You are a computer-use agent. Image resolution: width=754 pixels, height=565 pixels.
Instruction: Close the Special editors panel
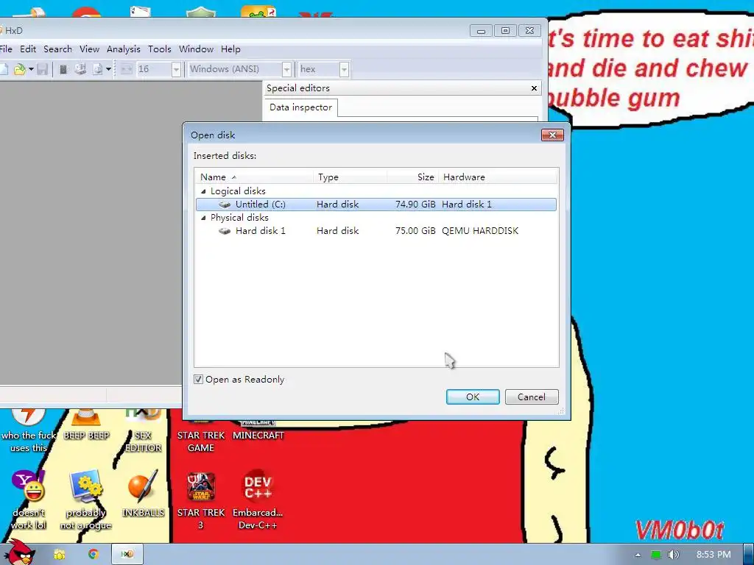coord(534,88)
